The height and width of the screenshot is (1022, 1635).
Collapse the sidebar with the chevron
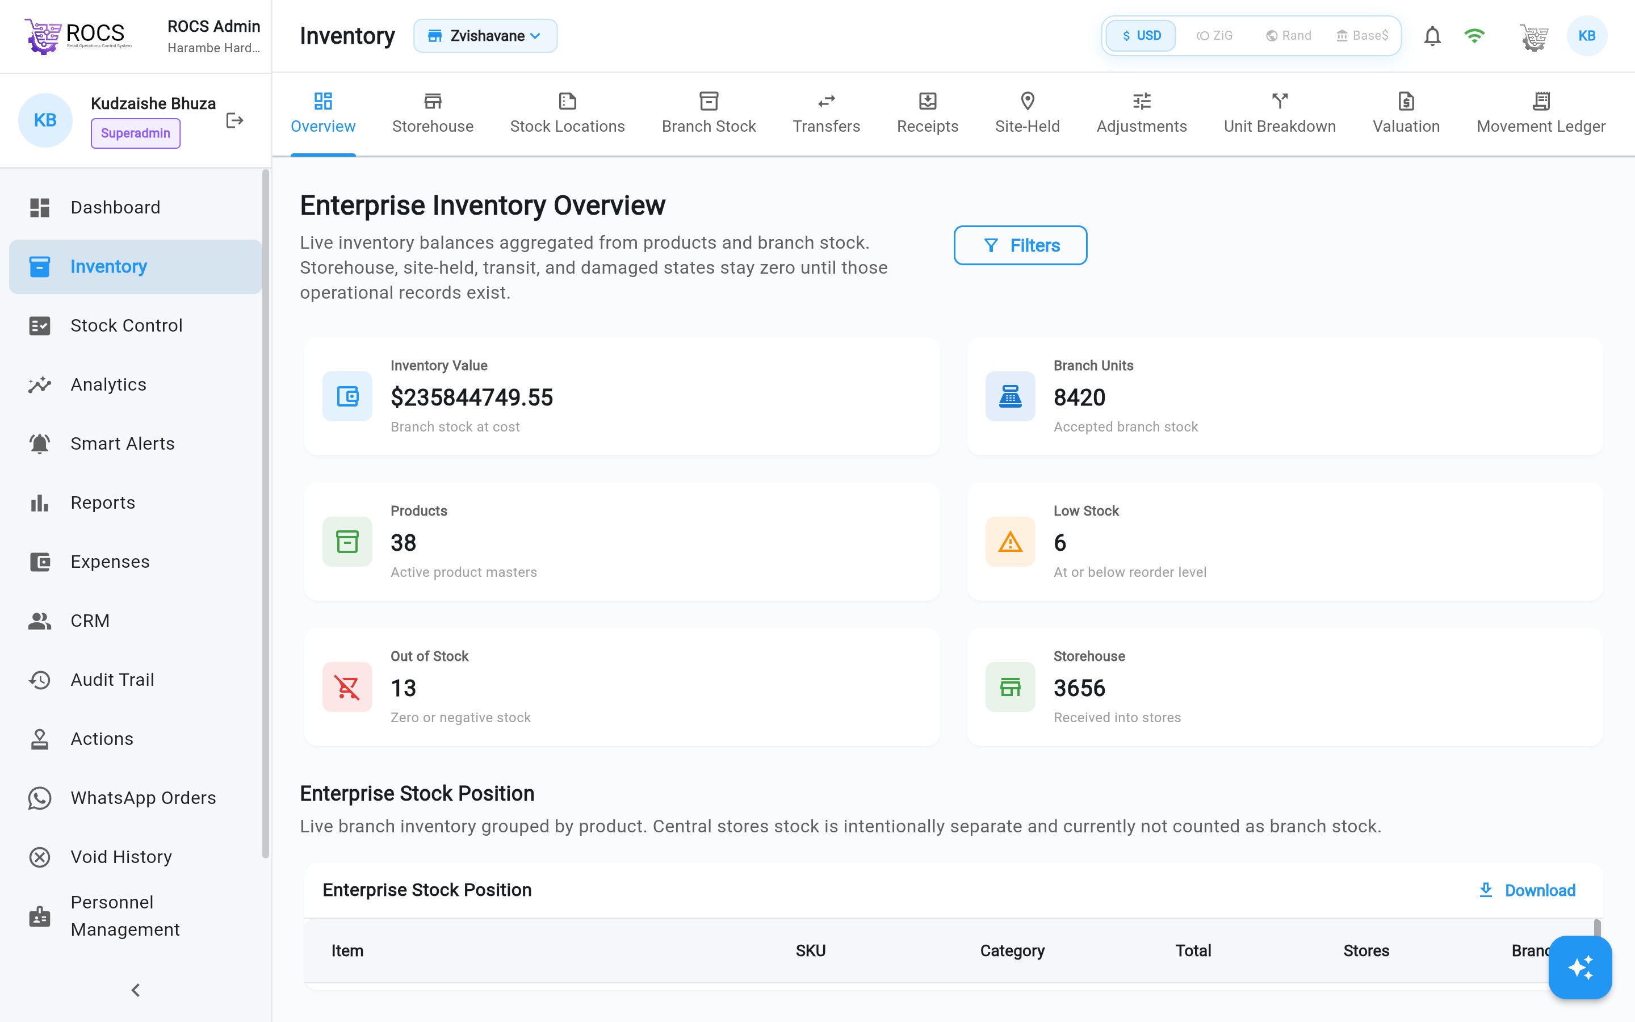click(x=135, y=990)
